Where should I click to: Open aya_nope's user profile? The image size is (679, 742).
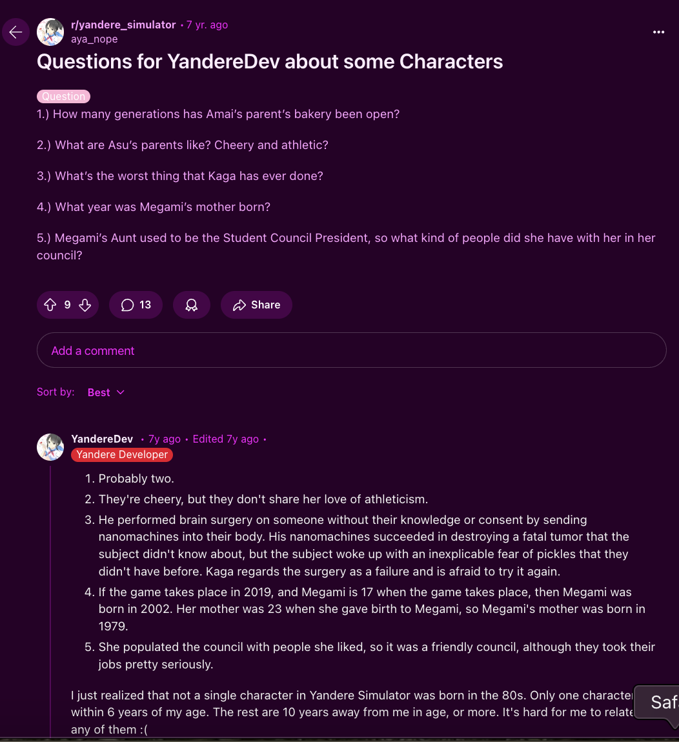click(94, 39)
